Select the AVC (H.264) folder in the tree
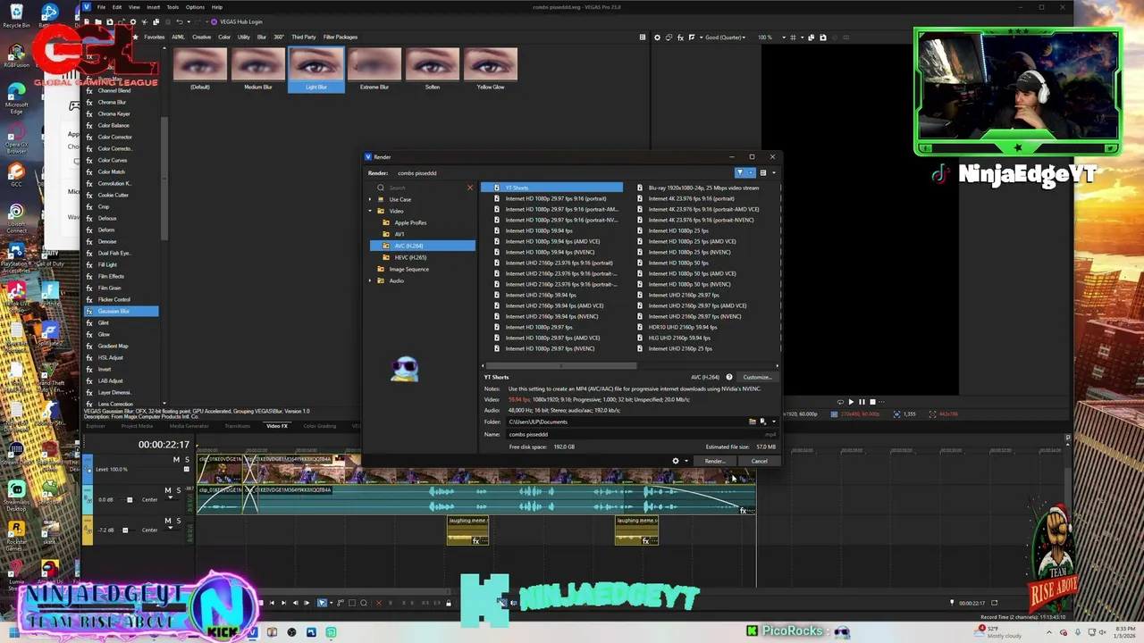The image size is (1144, 643). pos(423,246)
